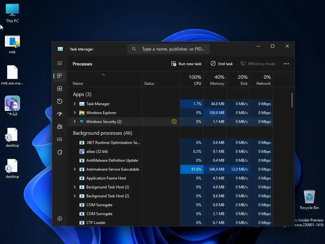Click the 12.0 MB/s disk cell
Screen dimensions: 325x244
tap(238, 169)
